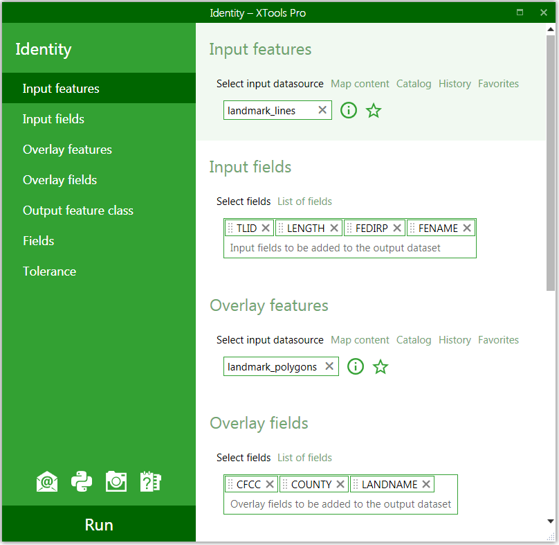Grab the LANDNAME tag drag handle

[356, 484]
